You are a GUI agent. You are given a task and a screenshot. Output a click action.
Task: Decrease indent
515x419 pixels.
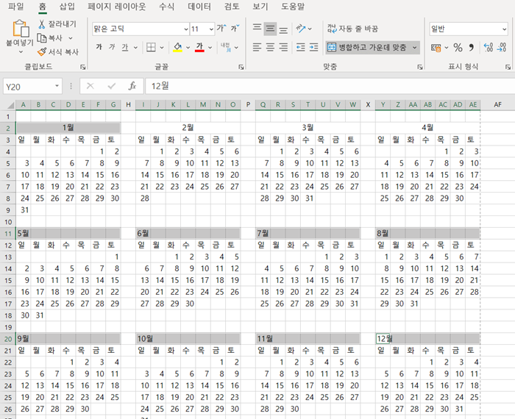click(300, 47)
